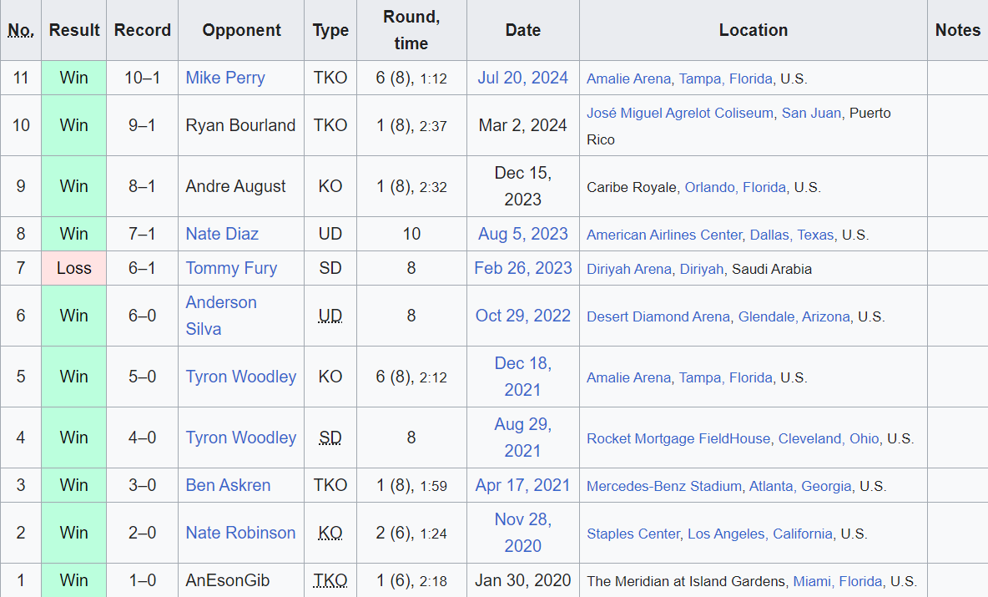
Task: Open the Ben Askren link
Action: pos(228,485)
